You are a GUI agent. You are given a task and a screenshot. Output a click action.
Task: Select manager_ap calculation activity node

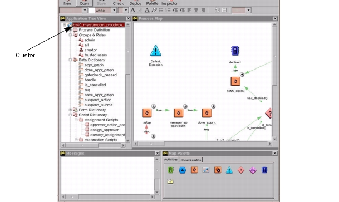click(178, 113)
